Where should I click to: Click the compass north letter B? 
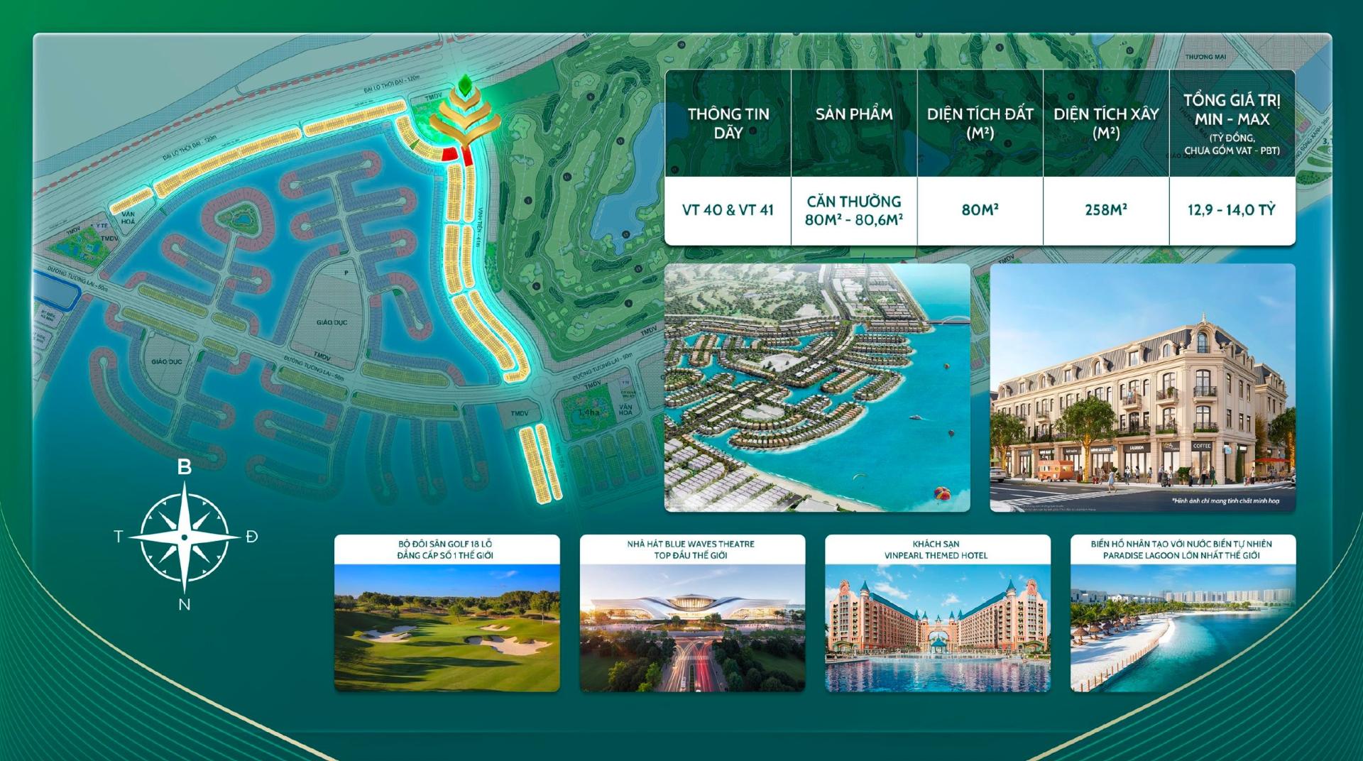pos(184,467)
